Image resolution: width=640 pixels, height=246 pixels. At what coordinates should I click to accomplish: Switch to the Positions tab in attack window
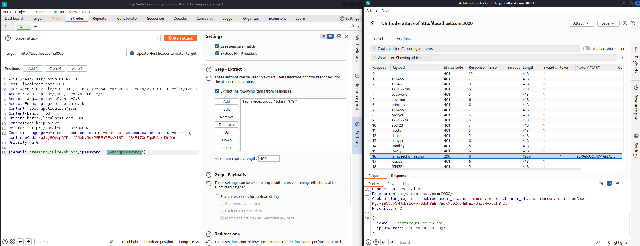tap(403, 39)
